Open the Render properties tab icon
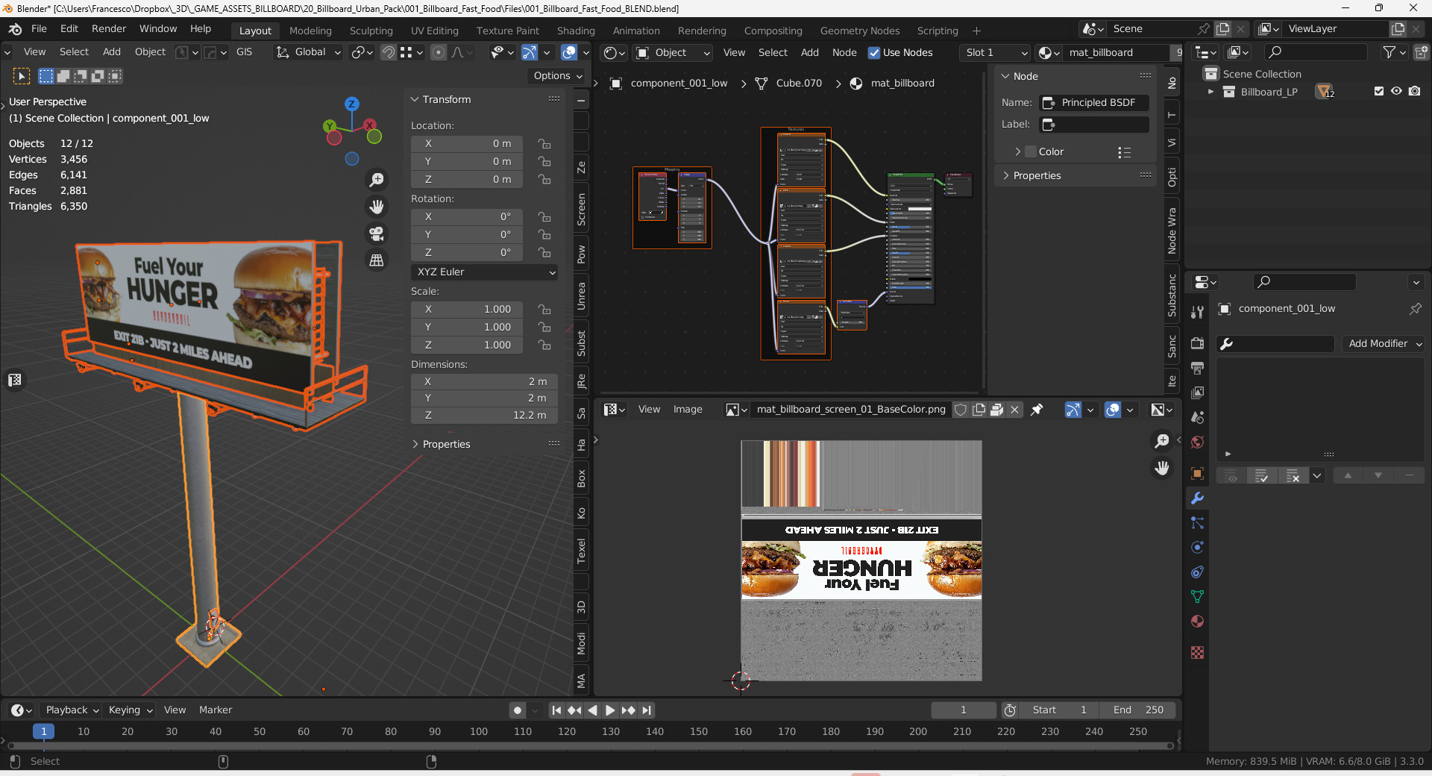The width and height of the screenshot is (1432, 776). point(1198,343)
